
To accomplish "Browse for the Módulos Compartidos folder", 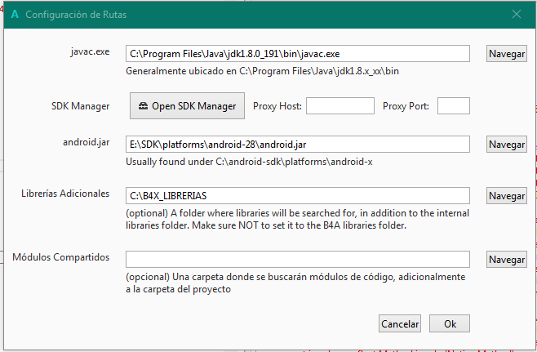I will click(x=506, y=259).
